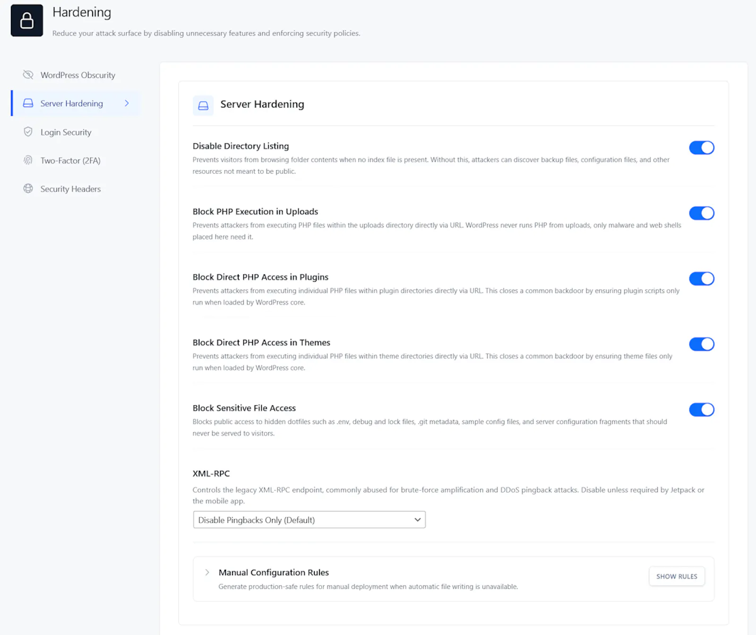This screenshot has width=756, height=635.
Task: Click the Block Sensitive File Access label
Action: tap(244, 408)
